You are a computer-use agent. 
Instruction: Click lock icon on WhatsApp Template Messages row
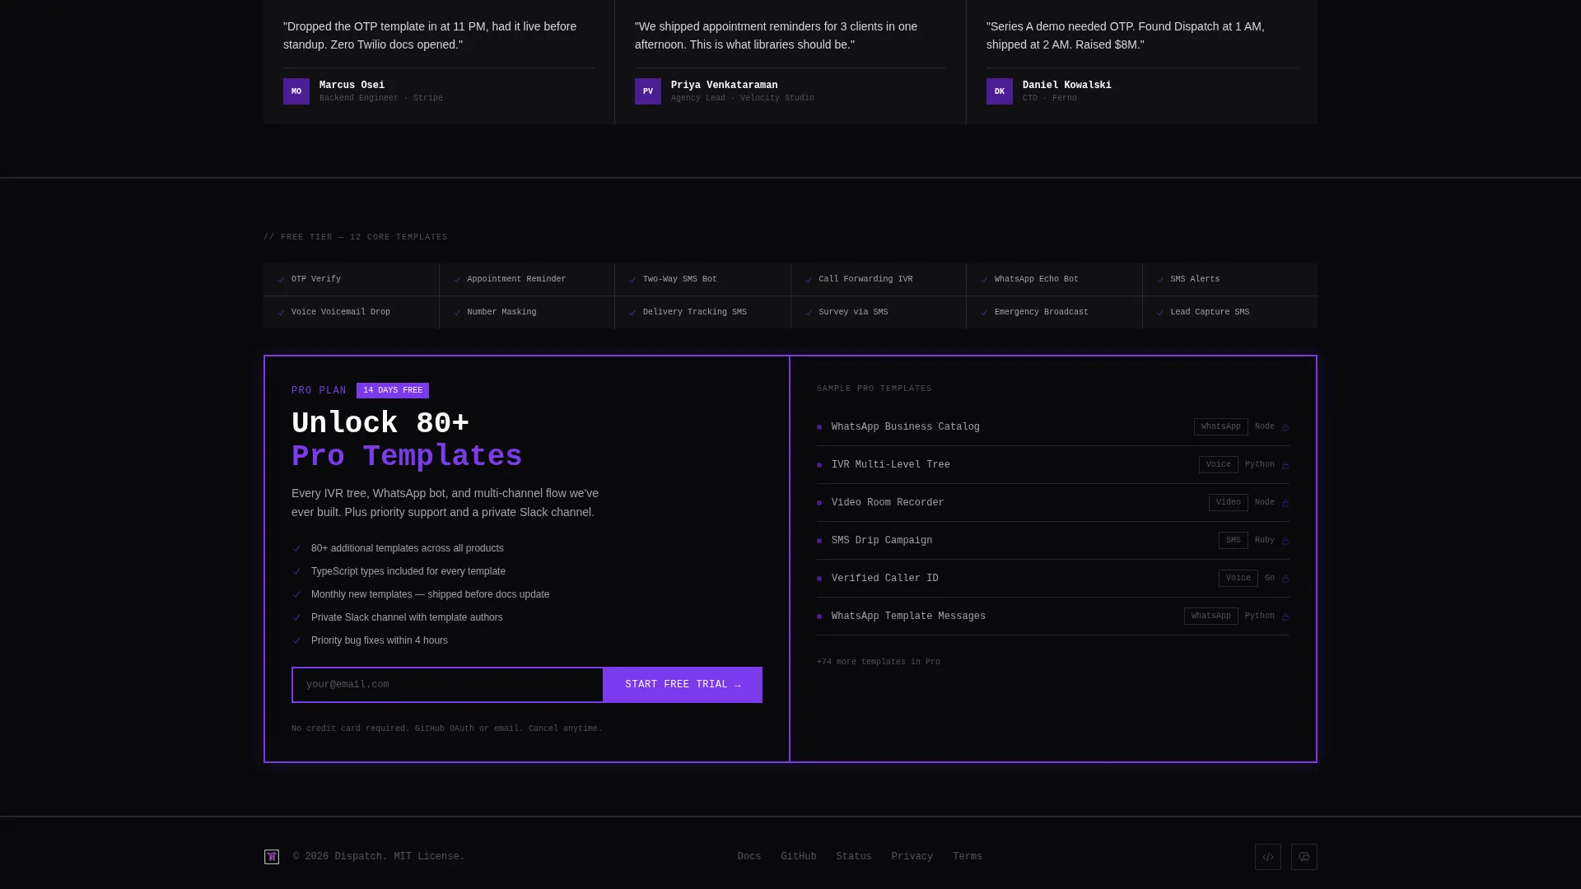[1285, 617]
